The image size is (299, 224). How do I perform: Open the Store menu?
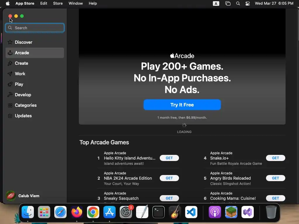tap(58, 3)
